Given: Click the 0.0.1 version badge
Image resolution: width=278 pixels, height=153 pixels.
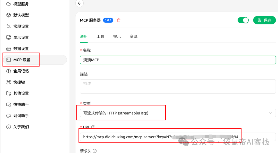Looking at the screenshot, I should point(108,20).
